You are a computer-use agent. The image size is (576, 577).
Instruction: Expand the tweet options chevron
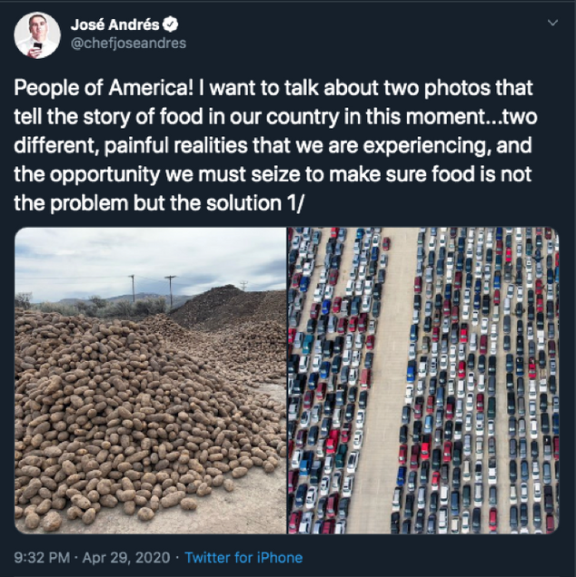click(x=552, y=23)
